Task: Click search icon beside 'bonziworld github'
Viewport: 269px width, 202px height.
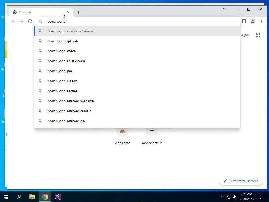Action: pos(40,41)
